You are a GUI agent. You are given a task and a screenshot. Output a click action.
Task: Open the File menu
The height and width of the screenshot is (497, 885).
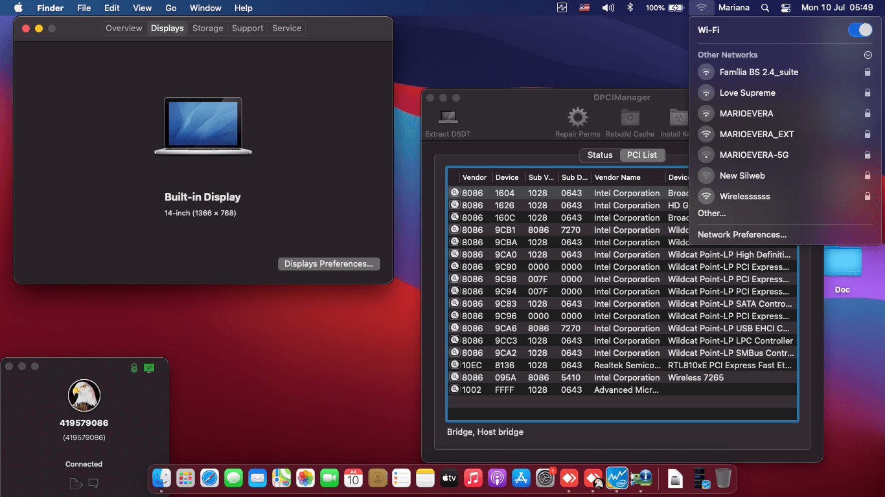point(84,8)
